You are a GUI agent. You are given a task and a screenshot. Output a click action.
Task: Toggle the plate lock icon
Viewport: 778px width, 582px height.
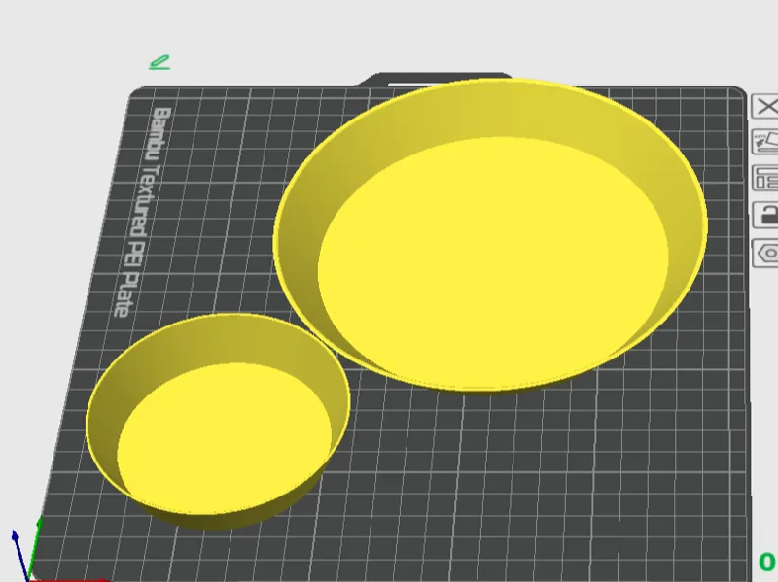click(765, 215)
